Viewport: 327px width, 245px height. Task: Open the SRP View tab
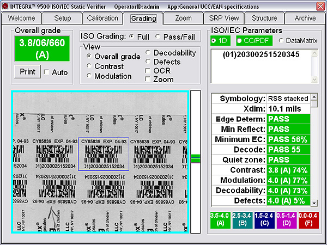223,18
